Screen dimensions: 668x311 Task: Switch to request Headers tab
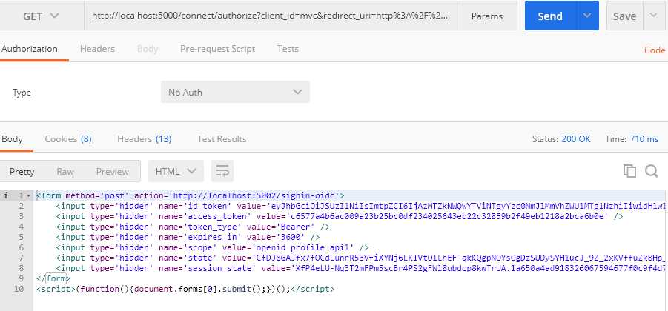(x=97, y=49)
